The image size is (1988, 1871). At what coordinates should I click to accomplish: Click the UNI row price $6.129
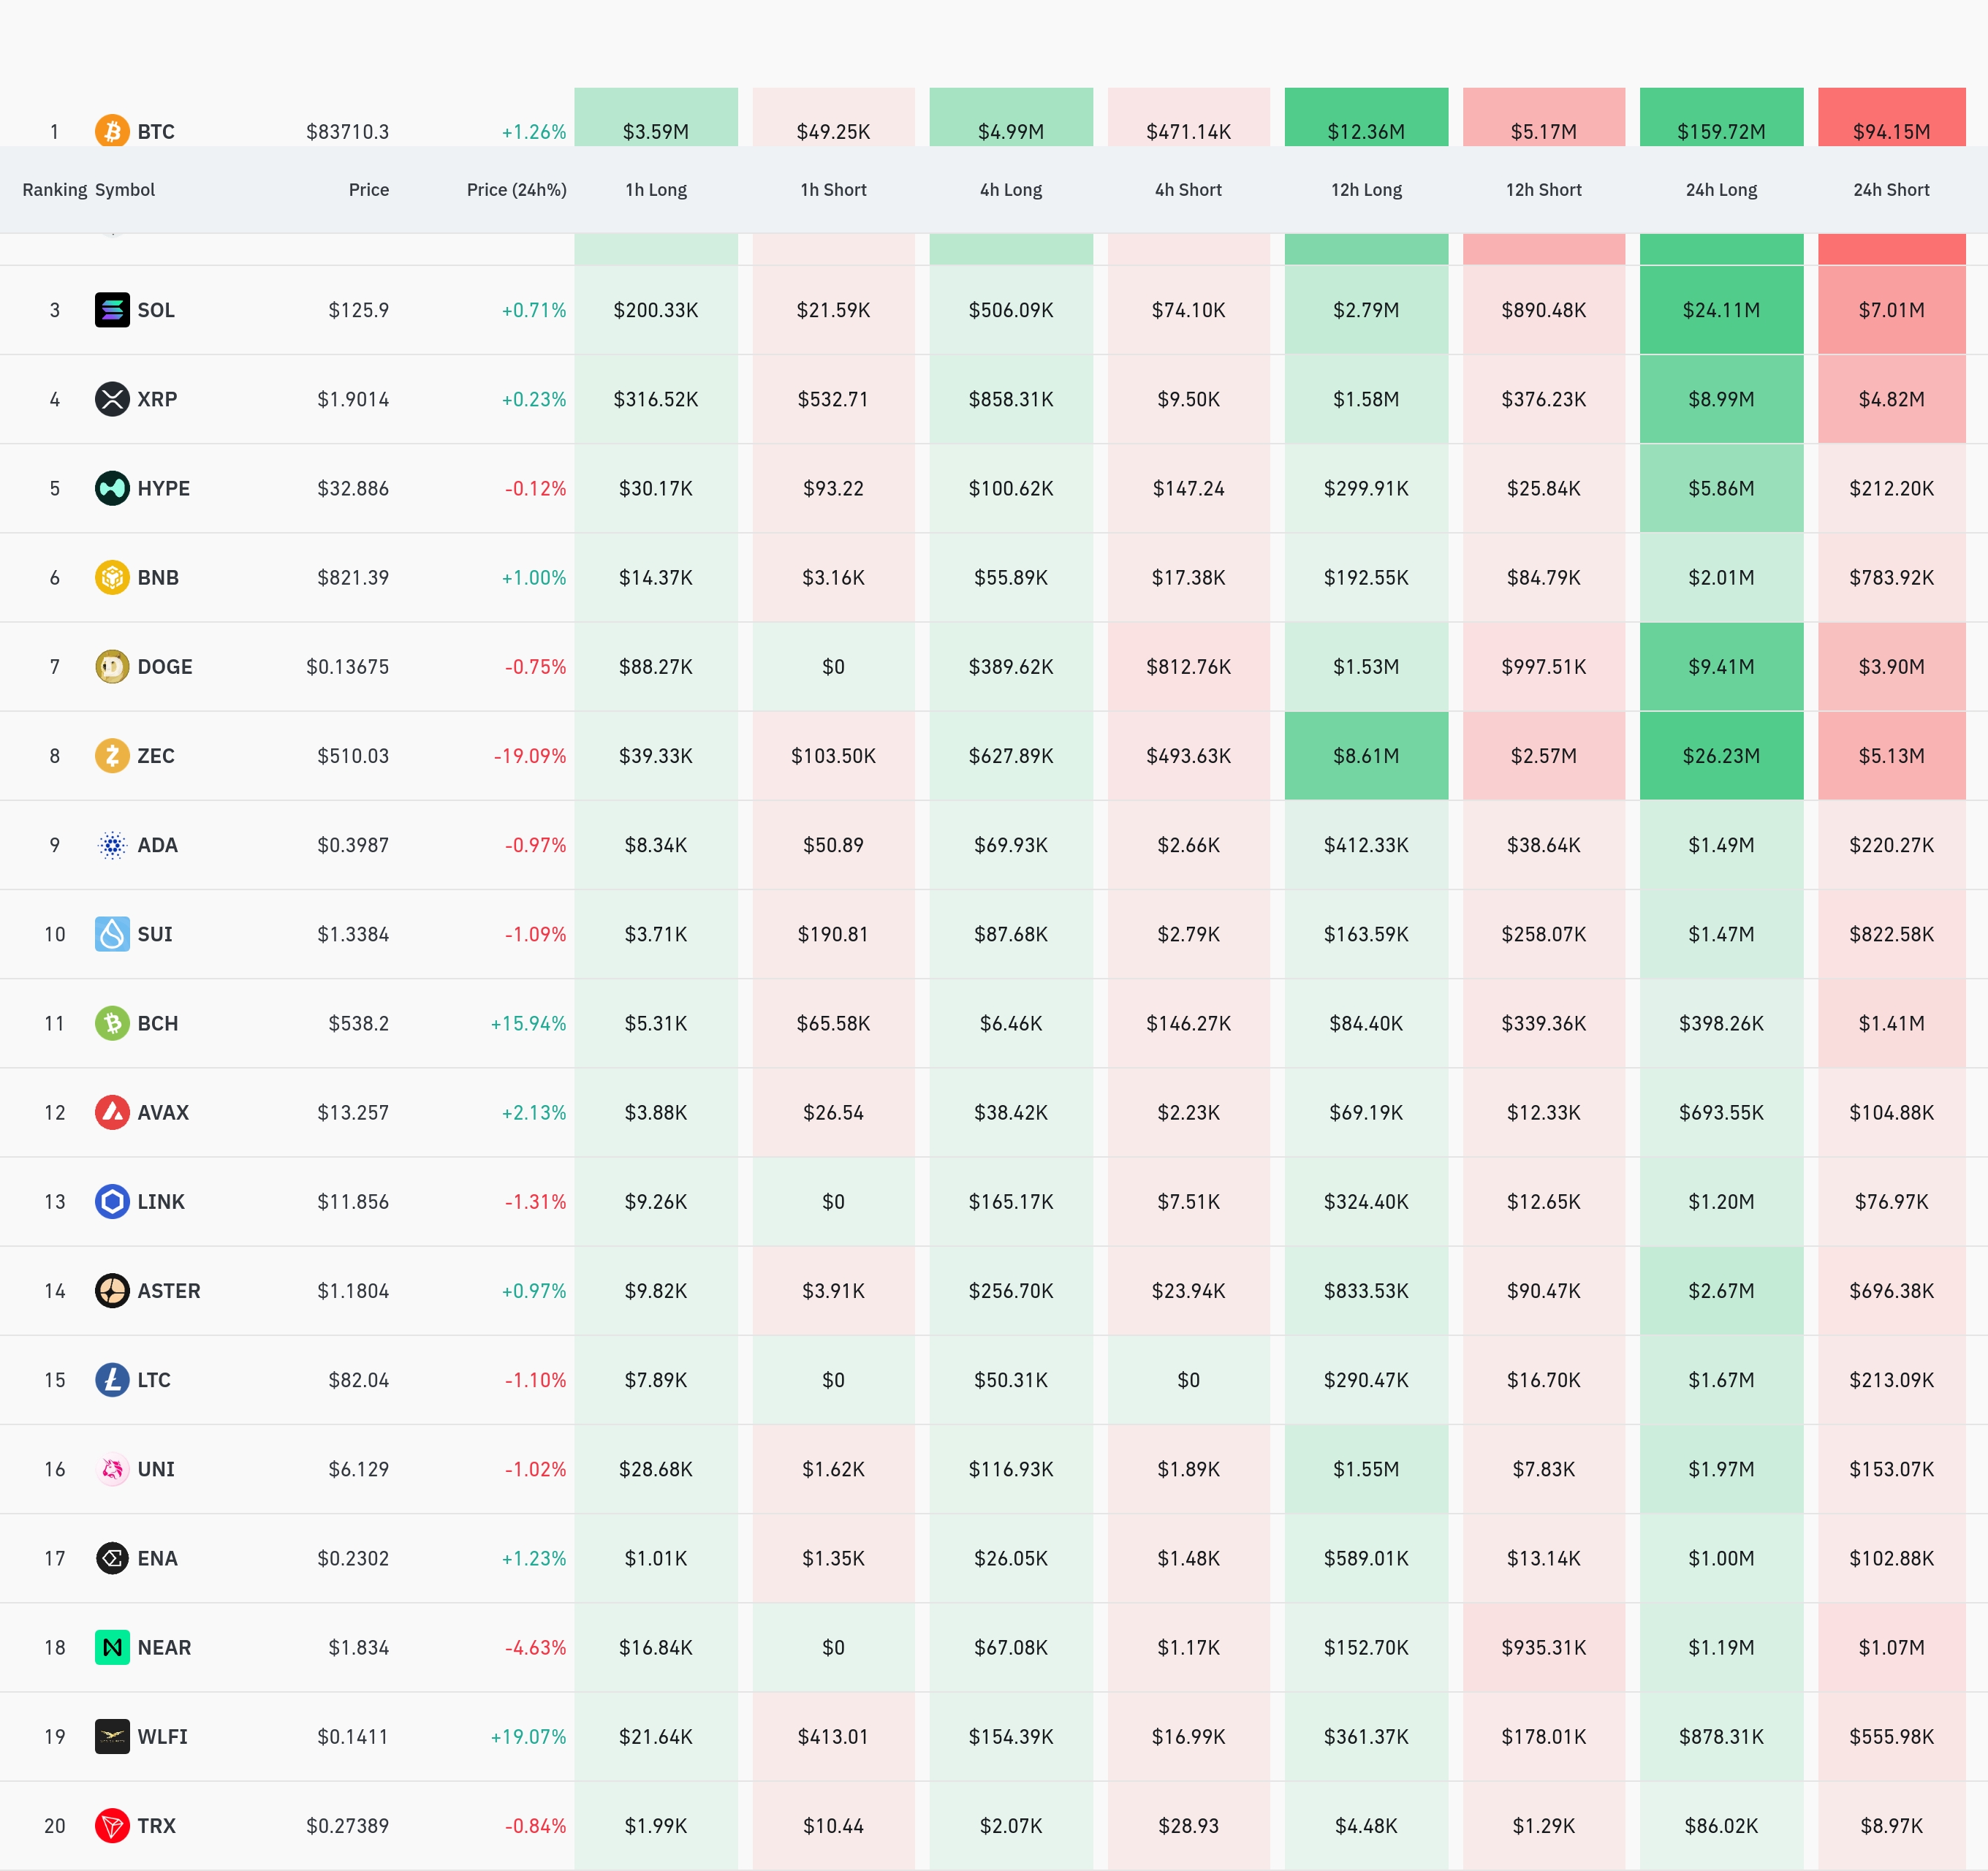[358, 1469]
